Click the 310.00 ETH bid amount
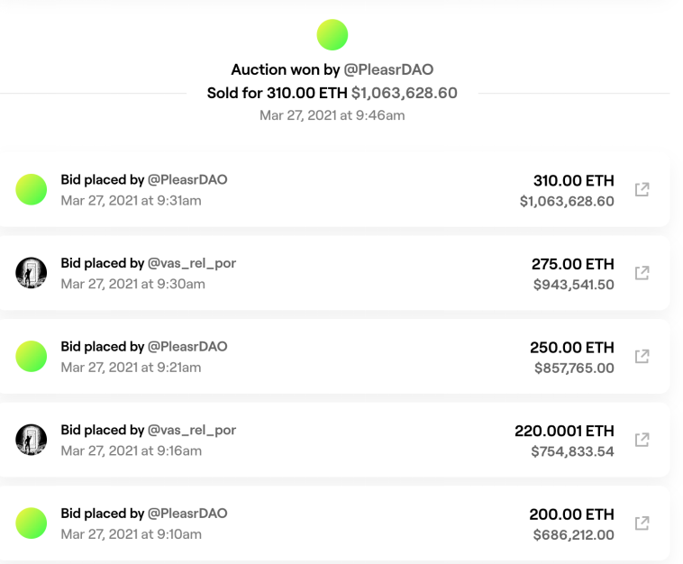The width and height of the screenshot is (683, 564). point(572,180)
